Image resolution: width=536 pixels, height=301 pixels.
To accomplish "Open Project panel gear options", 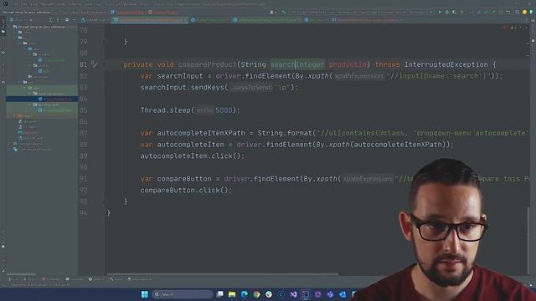I will click(x=67, y=20).
